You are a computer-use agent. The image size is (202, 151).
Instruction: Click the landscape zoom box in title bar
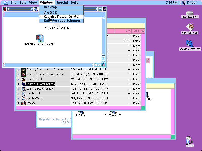click(100, 9)
